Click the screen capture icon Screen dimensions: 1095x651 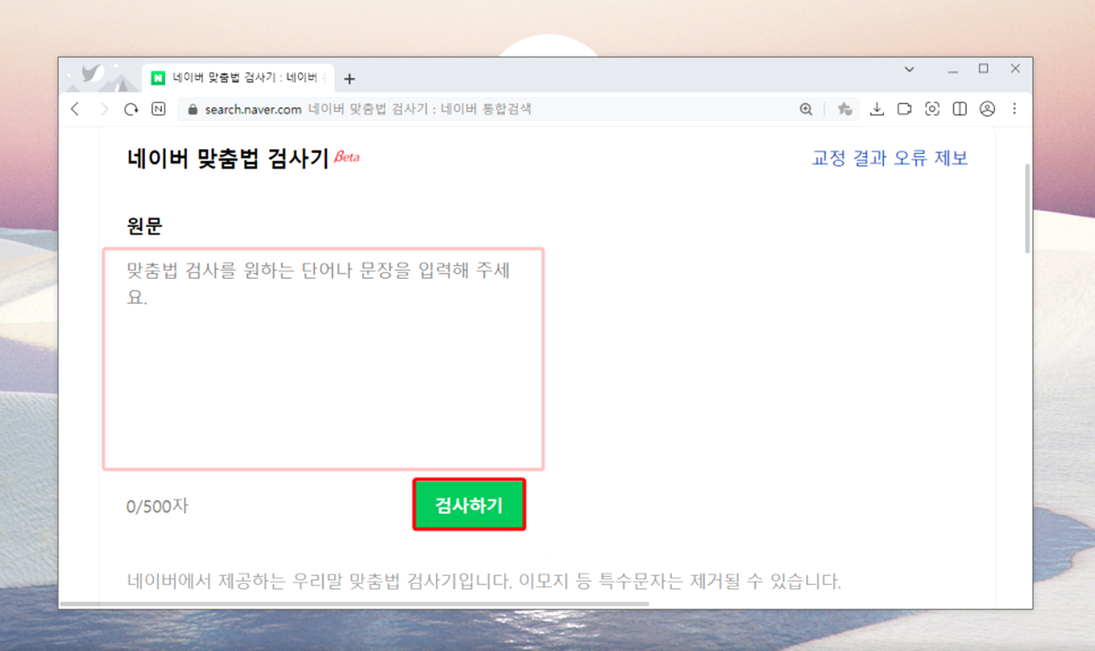932,109
